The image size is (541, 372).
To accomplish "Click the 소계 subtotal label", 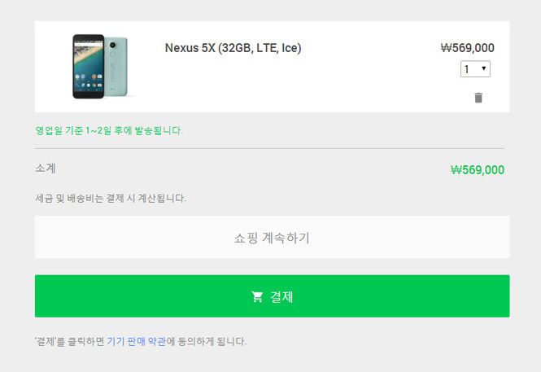I will click(46, 168).
